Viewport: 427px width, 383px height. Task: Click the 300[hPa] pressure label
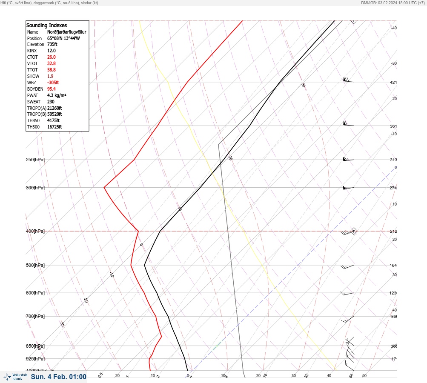click(x=35, y=188)
